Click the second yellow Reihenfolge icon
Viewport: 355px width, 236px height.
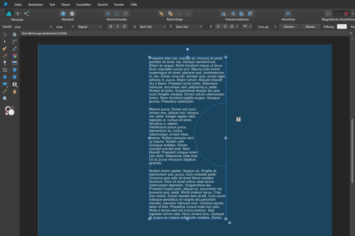click(170, 14)
